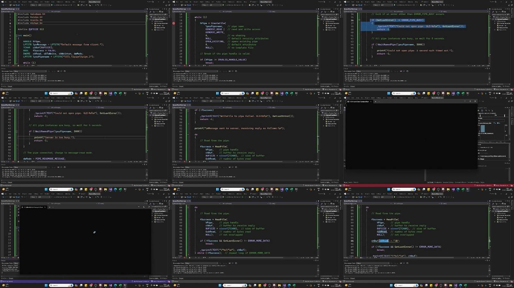Open Visual Studio taskbar icon under the #include frame
This screenshot has width=514, height=288.
pos(111,94)
